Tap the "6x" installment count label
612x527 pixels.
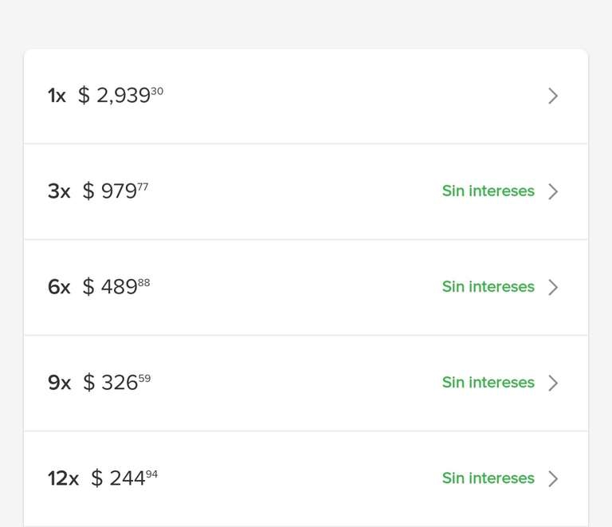click(x=59, y=288)
